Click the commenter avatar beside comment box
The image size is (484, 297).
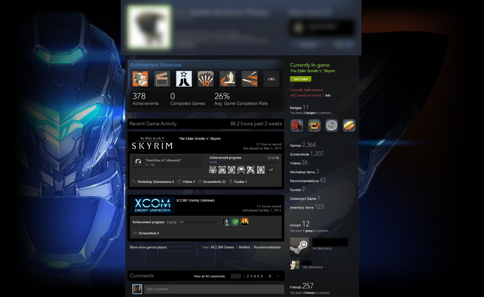point(137,289)
